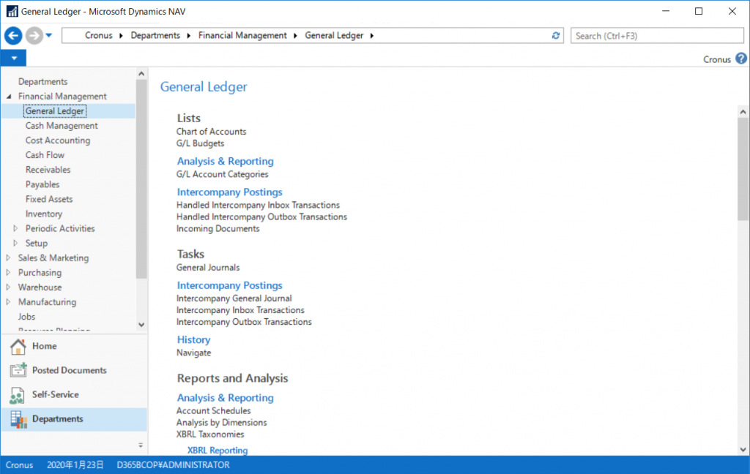
Task: Click the Refresh icon in address bar
Action: click(x=556, y=35)
